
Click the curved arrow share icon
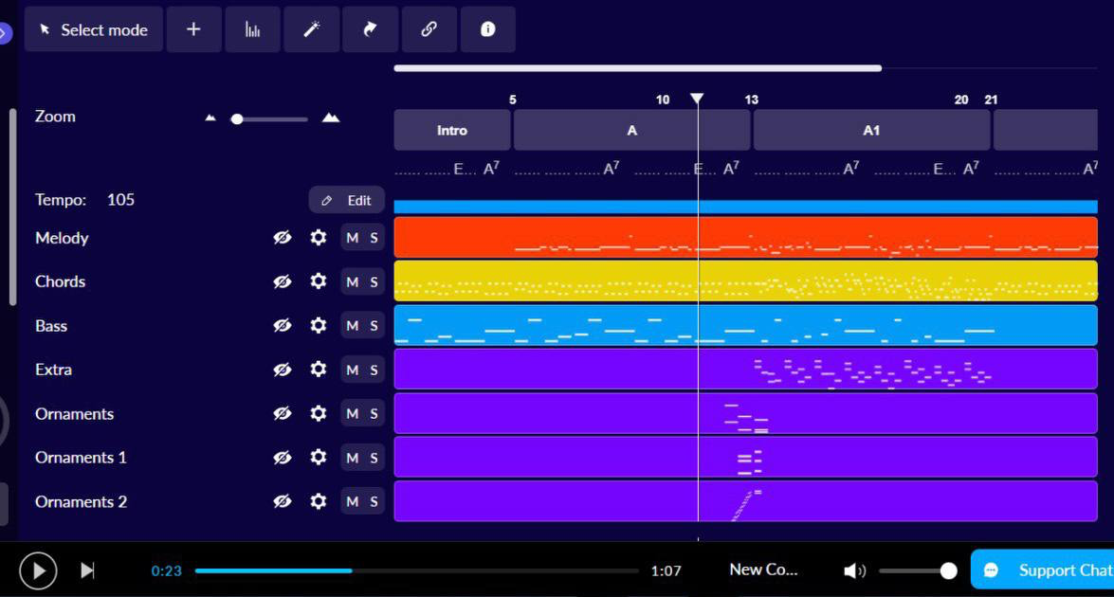[x=370, y=29]
